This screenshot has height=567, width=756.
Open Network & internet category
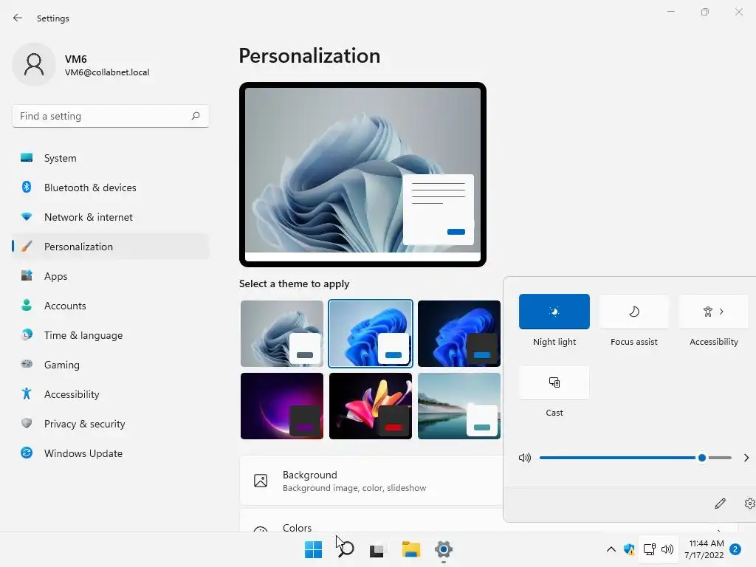[111, 217]
